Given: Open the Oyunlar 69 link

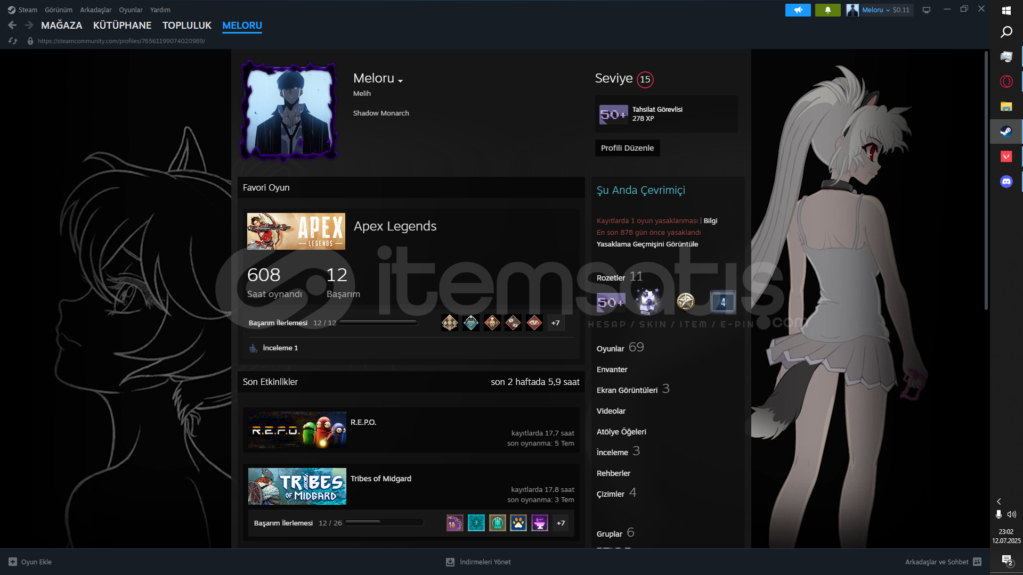Looking at the screenshot, I should (620, 348).
